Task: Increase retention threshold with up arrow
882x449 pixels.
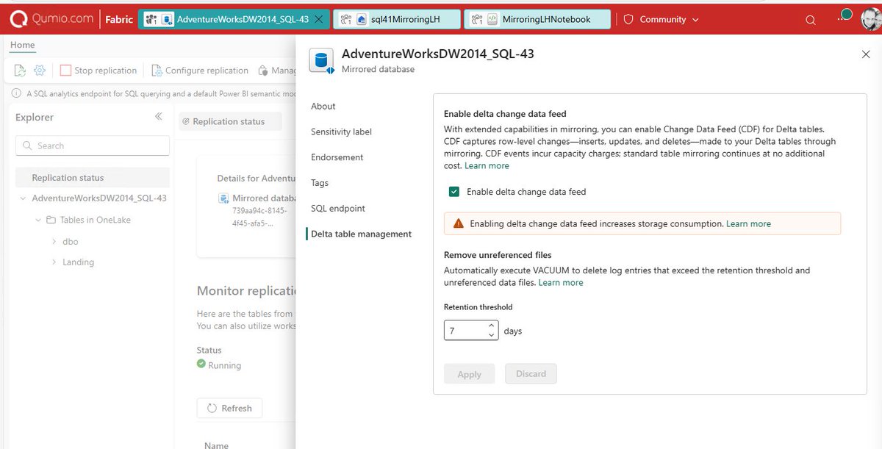Action: pos(492,326)
